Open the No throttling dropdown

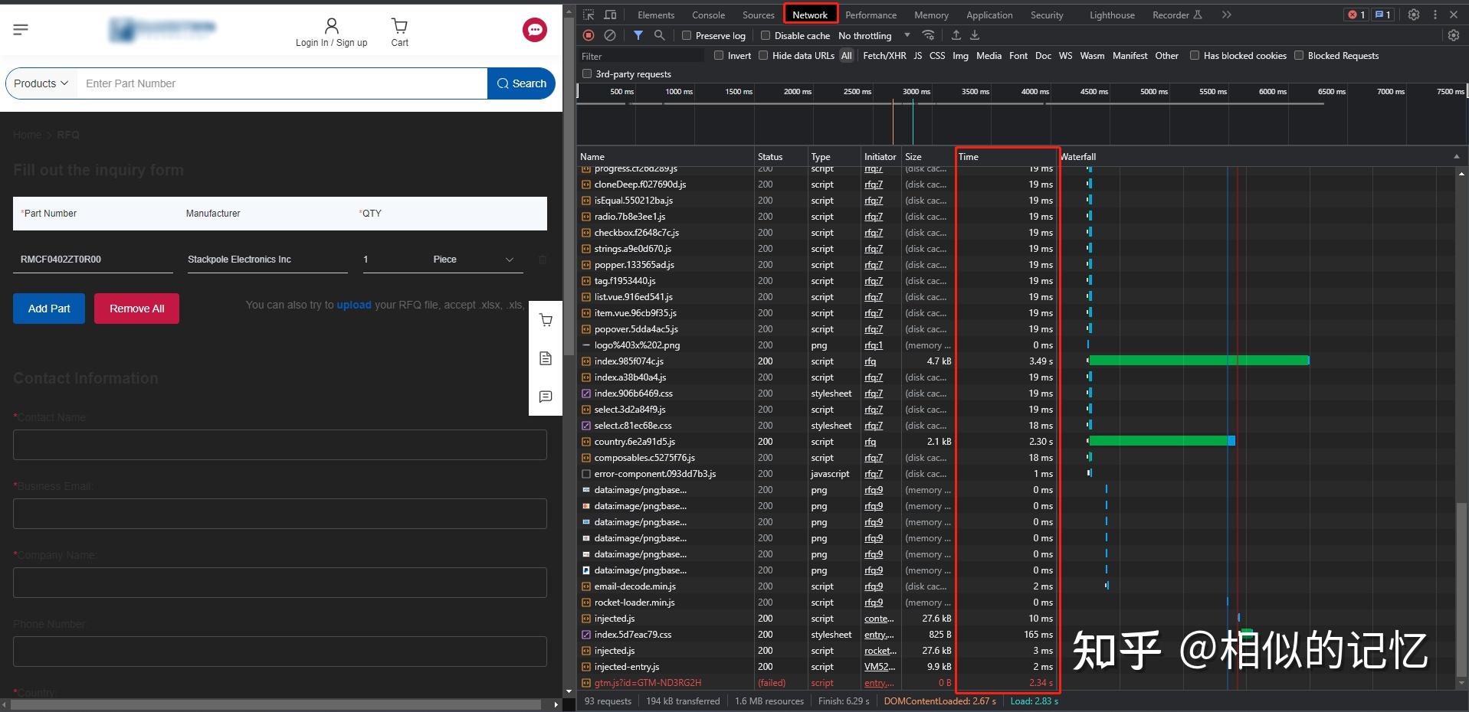pos(874,36)
